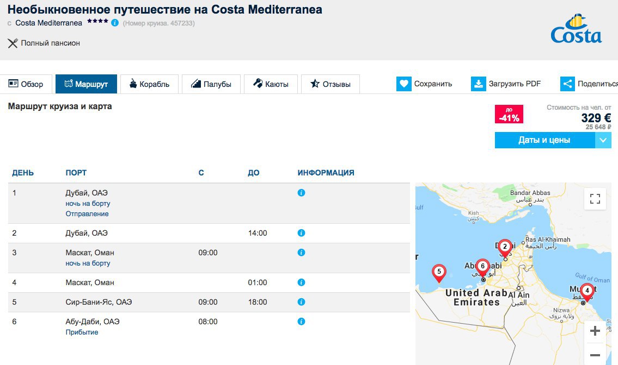
Task: Click ночь на борту under day 1 Дубай
Action: pyautogui.click(x=88, y=203)
